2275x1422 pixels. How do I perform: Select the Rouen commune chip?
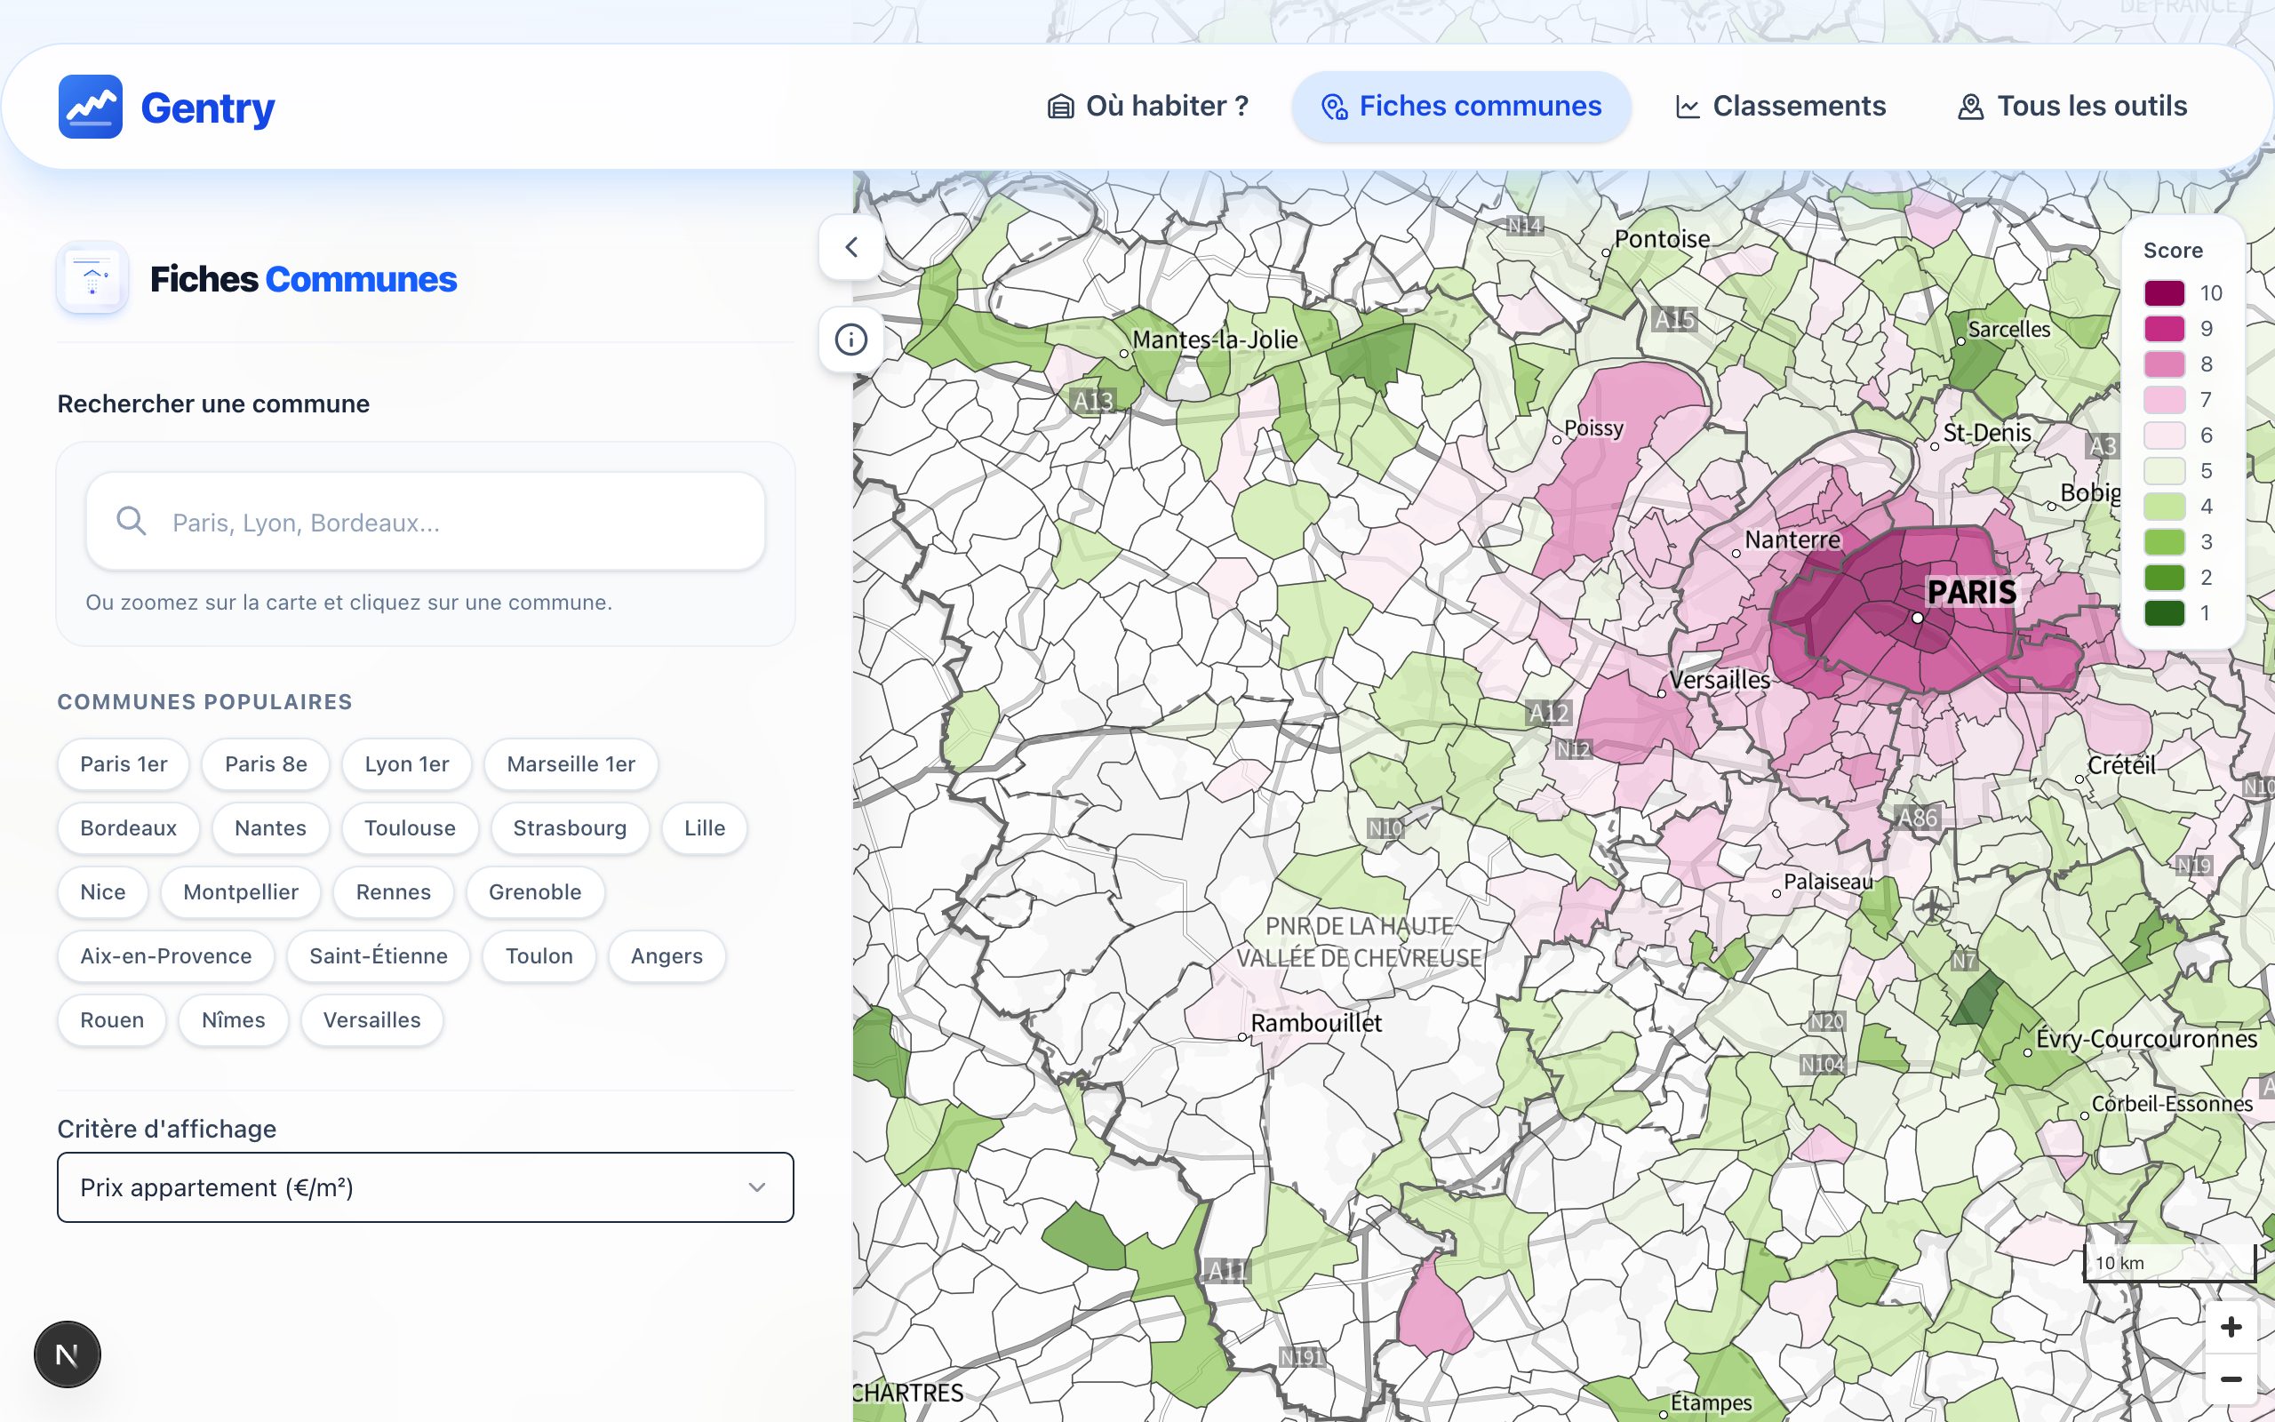click(x=112, y=1019)
